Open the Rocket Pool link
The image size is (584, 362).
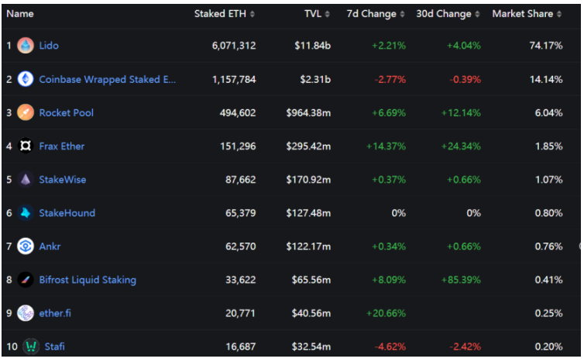pos(67,112)
